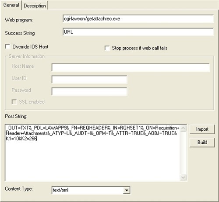Click the Post String scrollbar up arrow
The width and height of the screenshot is (219, 202).
click(x=183, y=128)
